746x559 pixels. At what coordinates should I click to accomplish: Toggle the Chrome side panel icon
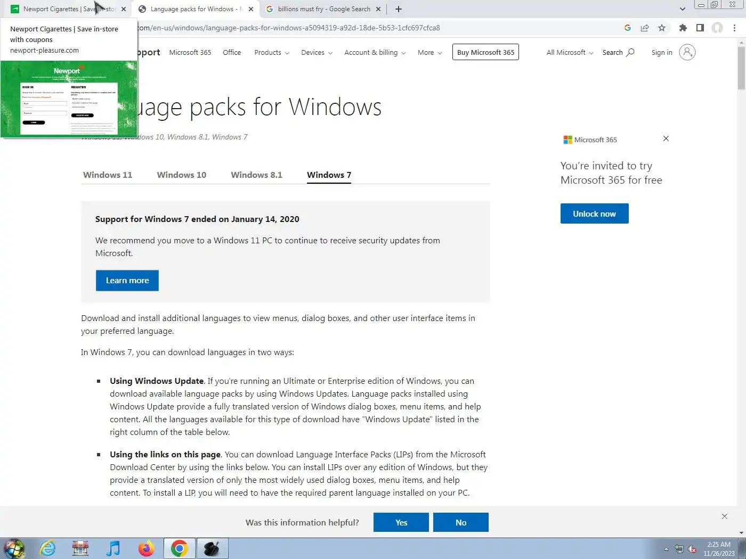pyautogui.click(x=700, y=28)
